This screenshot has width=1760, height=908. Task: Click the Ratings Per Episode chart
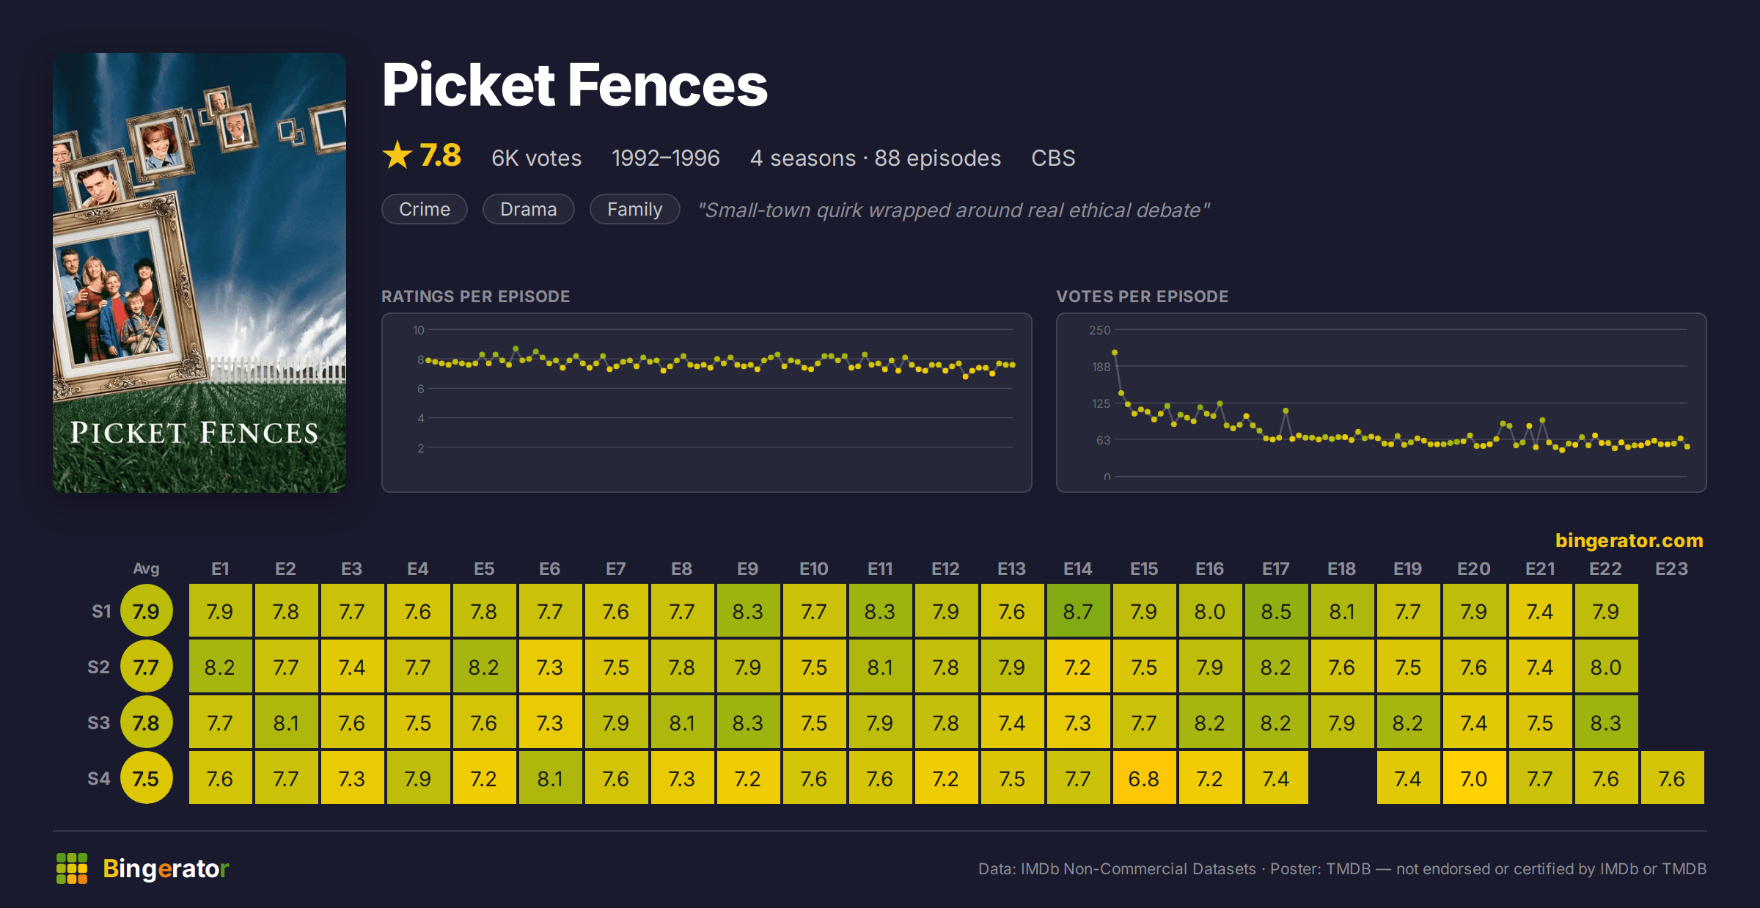pos(707,403)
